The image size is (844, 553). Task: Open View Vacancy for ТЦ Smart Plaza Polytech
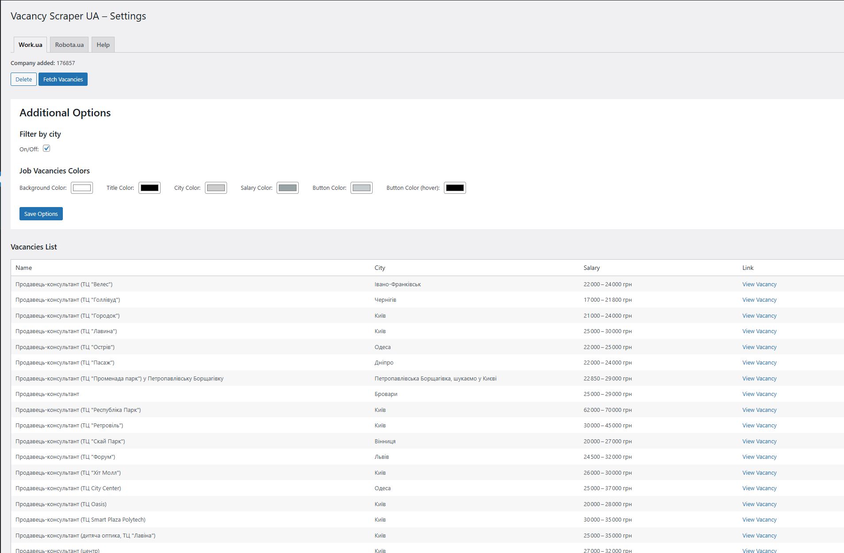(759, 520)
